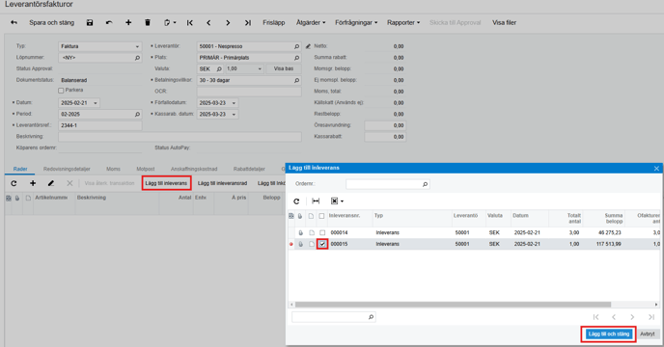The width and height of the screenshot is (664, 347).
Task: Open the Typ Faktura dropdown
Action: (x=137, y=46)
